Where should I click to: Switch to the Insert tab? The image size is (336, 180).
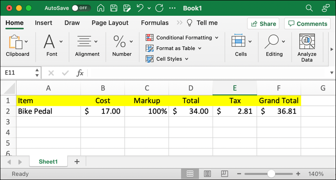[x=44, y=23]
